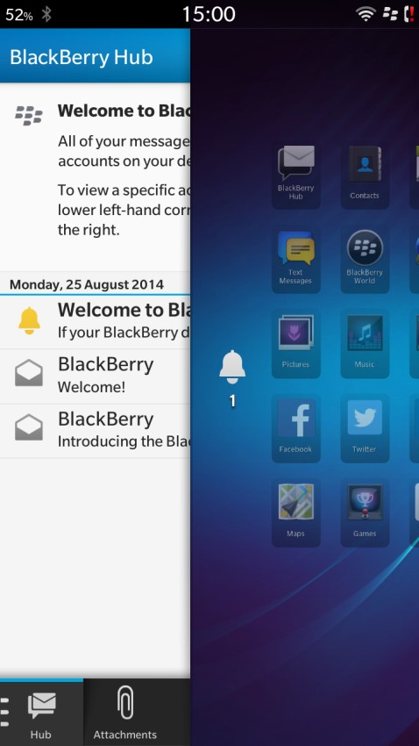This screenshot has width=419, height=746.
Task: Launch the Facebook app
Action: (295, 428)
